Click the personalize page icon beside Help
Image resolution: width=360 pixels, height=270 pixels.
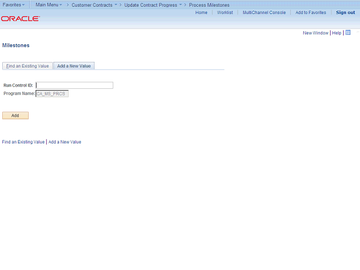click(348, 33)
